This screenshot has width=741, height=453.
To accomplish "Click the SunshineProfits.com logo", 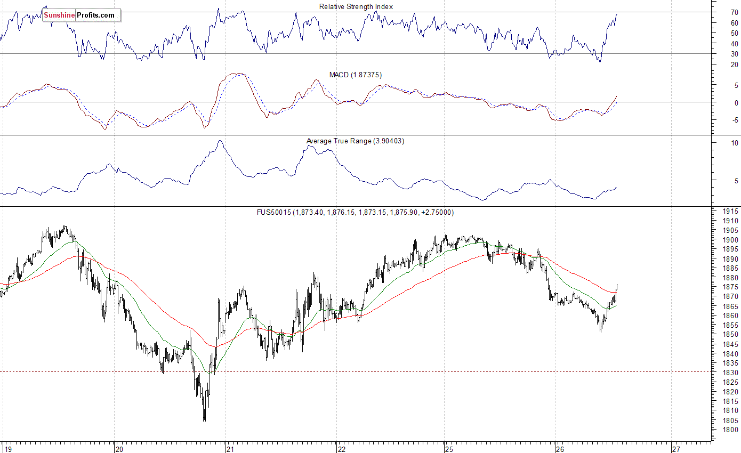I will (82, 15).
